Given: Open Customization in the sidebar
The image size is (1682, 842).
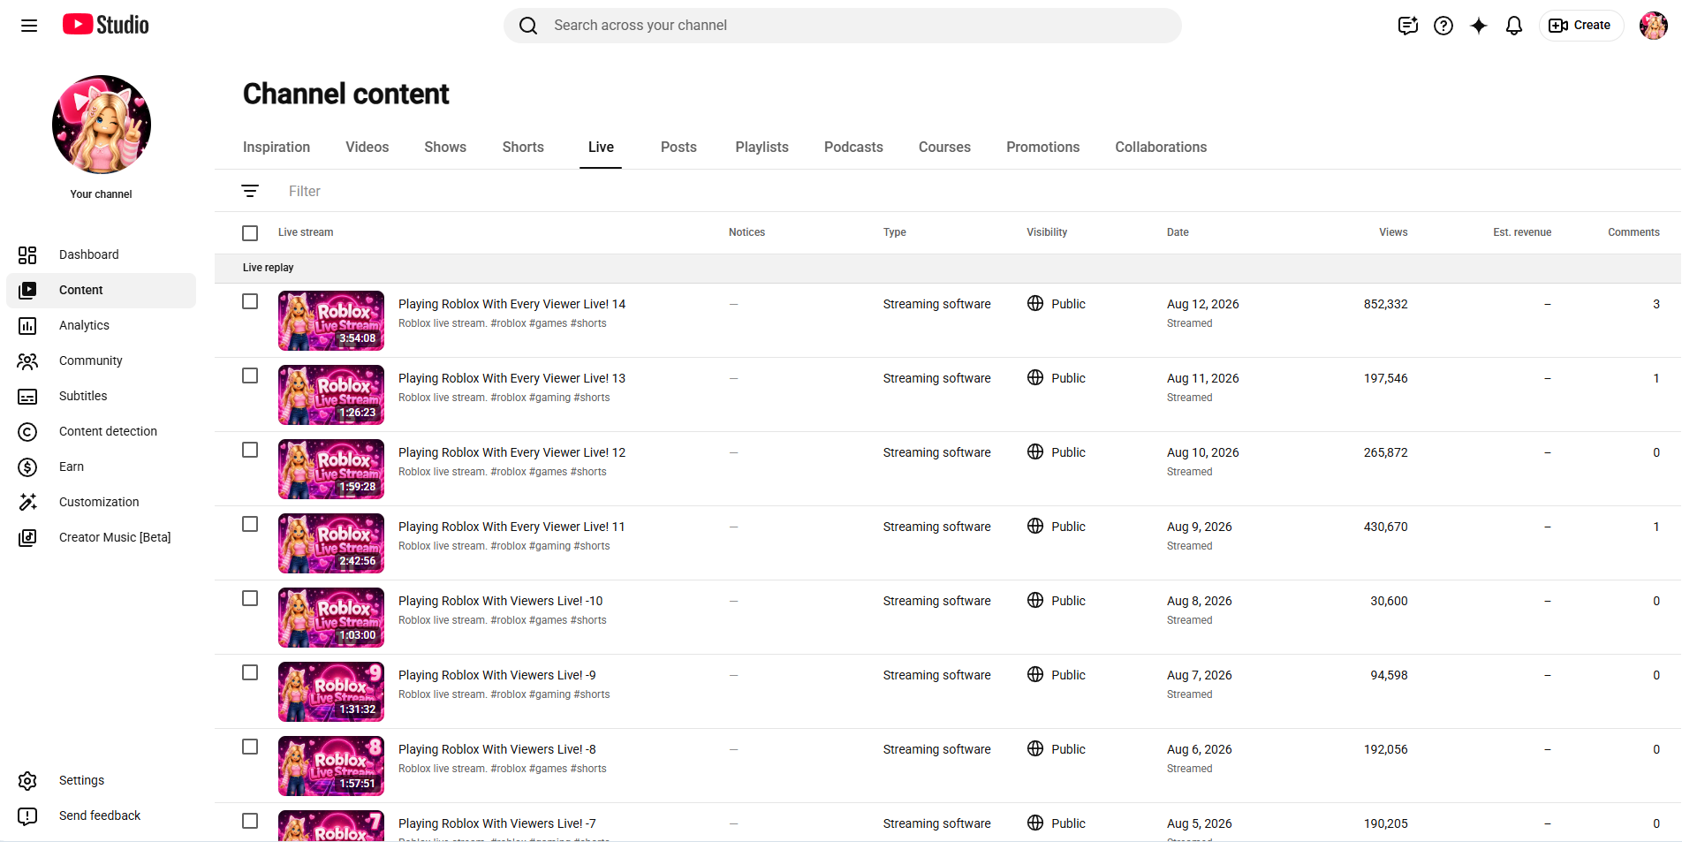Looking at the screenshot, I should point(101,502).
